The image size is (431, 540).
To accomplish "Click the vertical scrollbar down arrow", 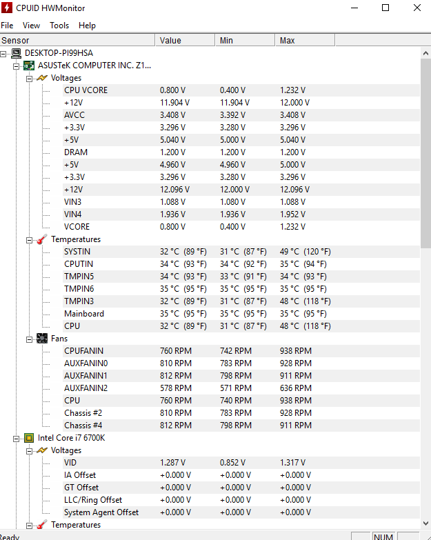I will [426, 523].
